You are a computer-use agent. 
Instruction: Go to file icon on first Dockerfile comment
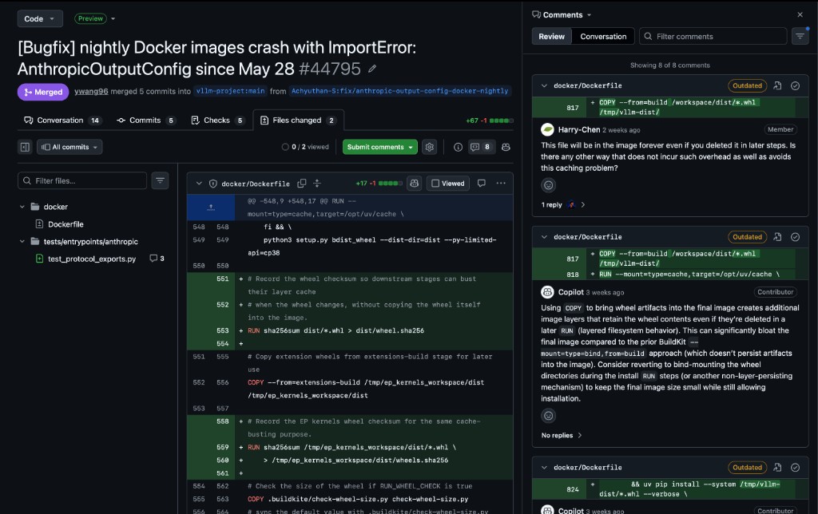777,85
